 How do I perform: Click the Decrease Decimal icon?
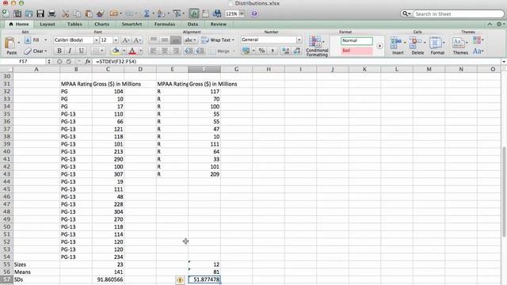point(297,51)
